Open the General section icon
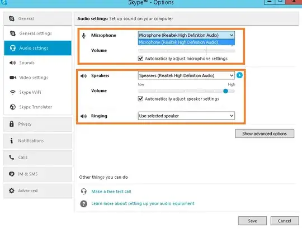This screenshot has width=302, height=229. (12, 18)
